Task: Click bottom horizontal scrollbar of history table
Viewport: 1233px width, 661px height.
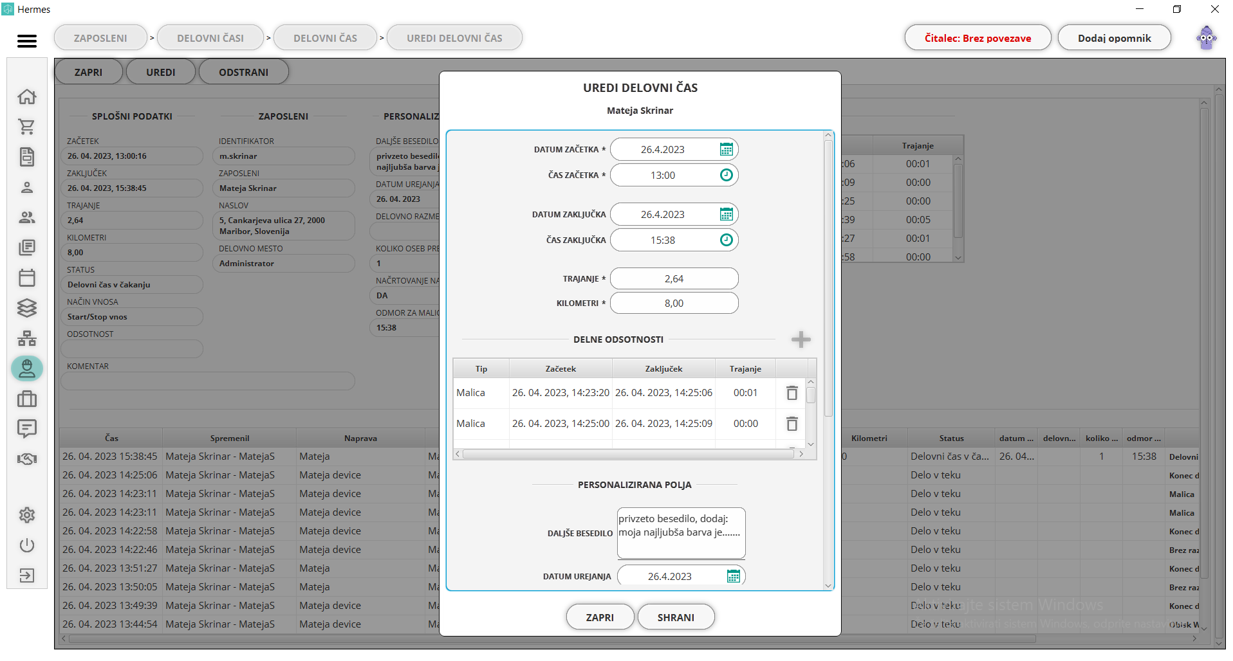Action: tap(552, 639)
